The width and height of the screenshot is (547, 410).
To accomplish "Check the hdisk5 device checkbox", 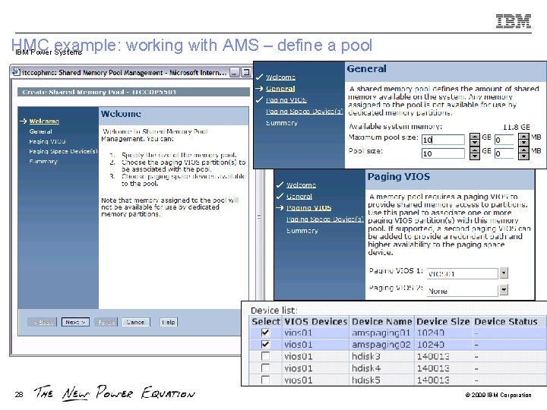I will [265, 380].
